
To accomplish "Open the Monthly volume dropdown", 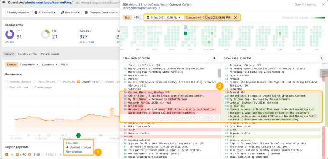I will 18,13.
